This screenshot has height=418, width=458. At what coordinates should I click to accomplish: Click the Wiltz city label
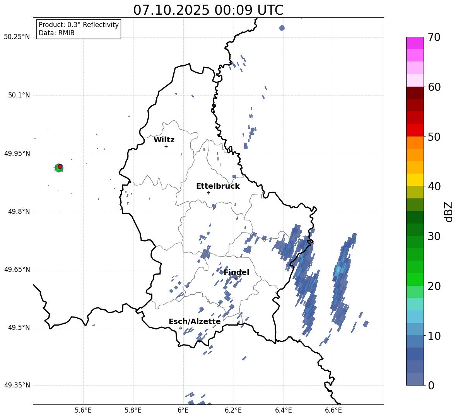pos(164,140)
